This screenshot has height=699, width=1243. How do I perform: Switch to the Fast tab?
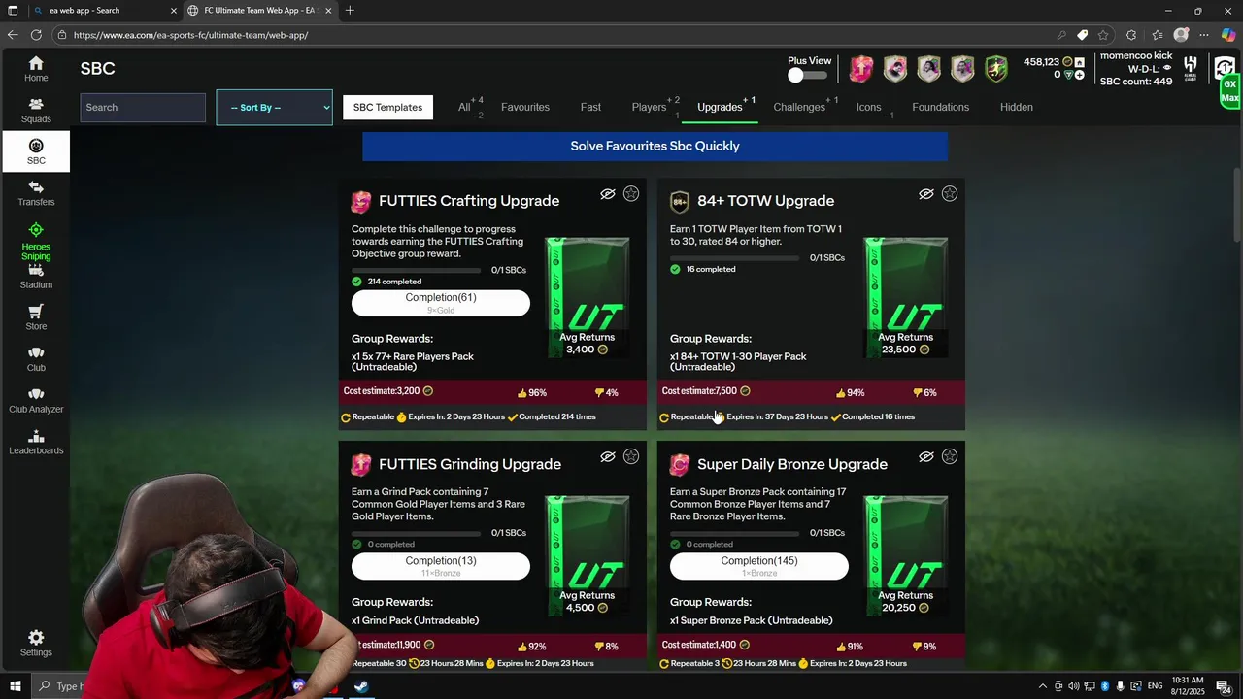(590, 107)
